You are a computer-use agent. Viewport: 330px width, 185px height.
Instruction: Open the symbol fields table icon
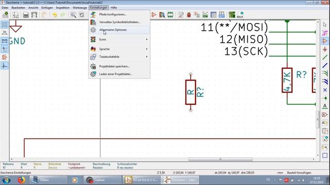click(213, 15)
